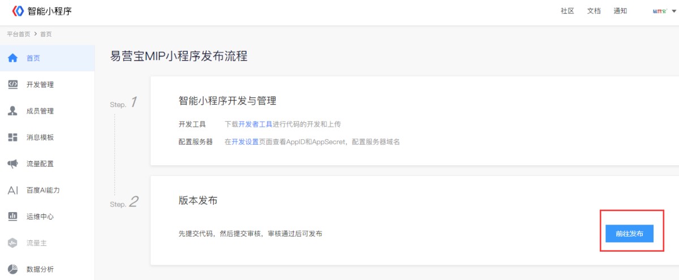Screen dimensions: 679x280
Task: Click the grid icon beside 消息模板
Action: pos(12,137)
